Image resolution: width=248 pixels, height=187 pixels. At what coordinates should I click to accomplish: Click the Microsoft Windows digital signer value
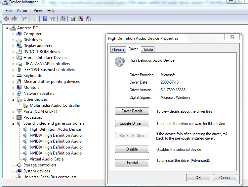[x=175, y=97]
